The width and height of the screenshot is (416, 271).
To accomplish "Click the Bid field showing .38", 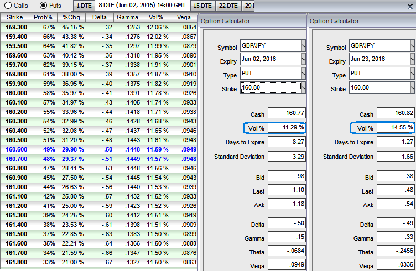I will point(396,176).
